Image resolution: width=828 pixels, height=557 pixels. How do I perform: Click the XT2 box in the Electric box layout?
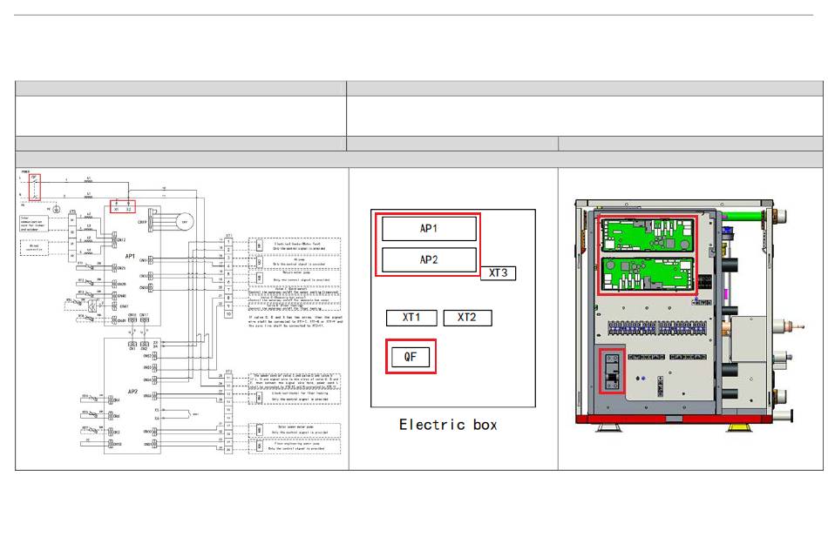point(467,318)
